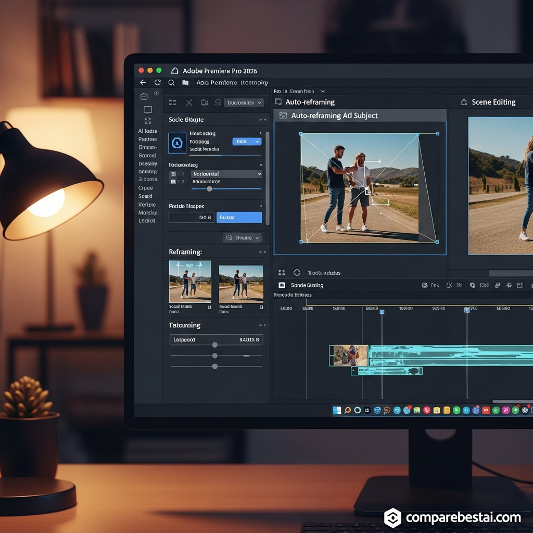The image size is (533, 533).
Task: Collapse the Portelo Eloepes section
Action: tap(261, 206)
